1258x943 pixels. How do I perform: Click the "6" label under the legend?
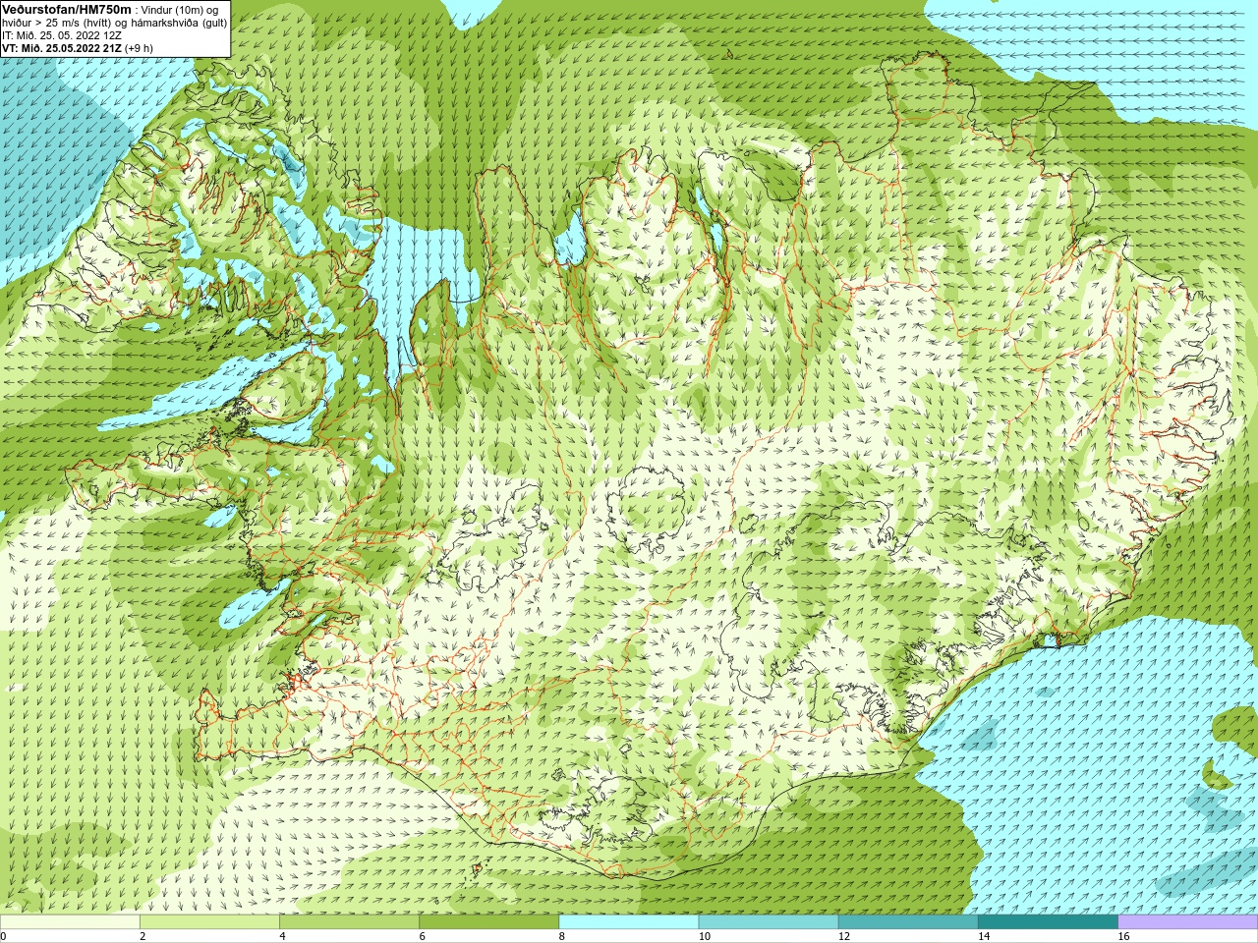pos(422,936)
